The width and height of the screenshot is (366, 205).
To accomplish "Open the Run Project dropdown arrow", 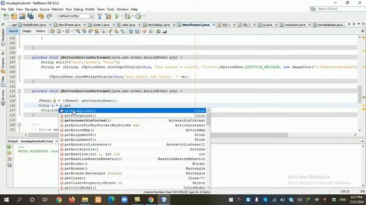I will click(x=122, y=17).
